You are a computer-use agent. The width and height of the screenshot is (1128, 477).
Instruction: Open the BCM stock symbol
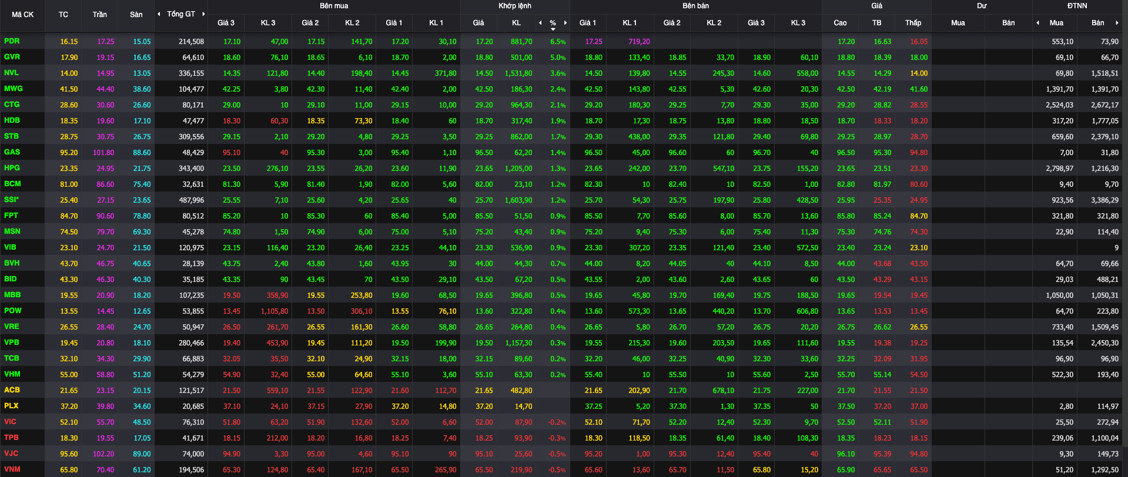12,184
